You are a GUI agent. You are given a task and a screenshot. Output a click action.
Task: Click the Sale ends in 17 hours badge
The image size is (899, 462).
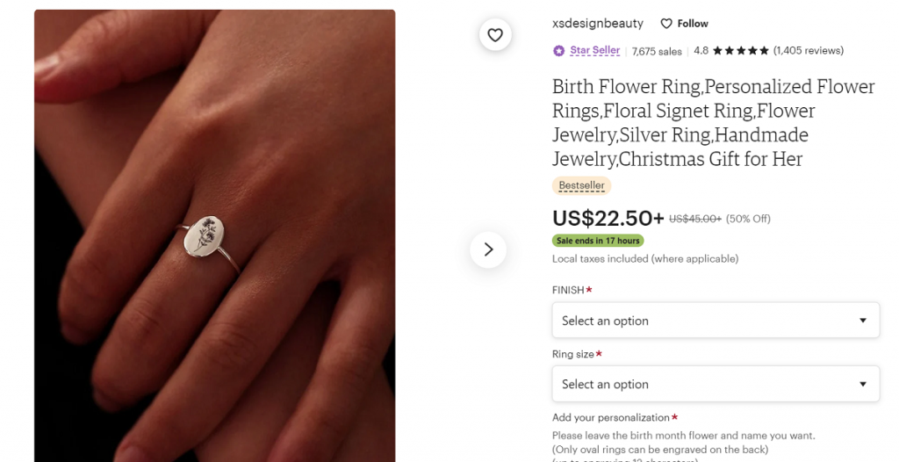coord(598,241)
